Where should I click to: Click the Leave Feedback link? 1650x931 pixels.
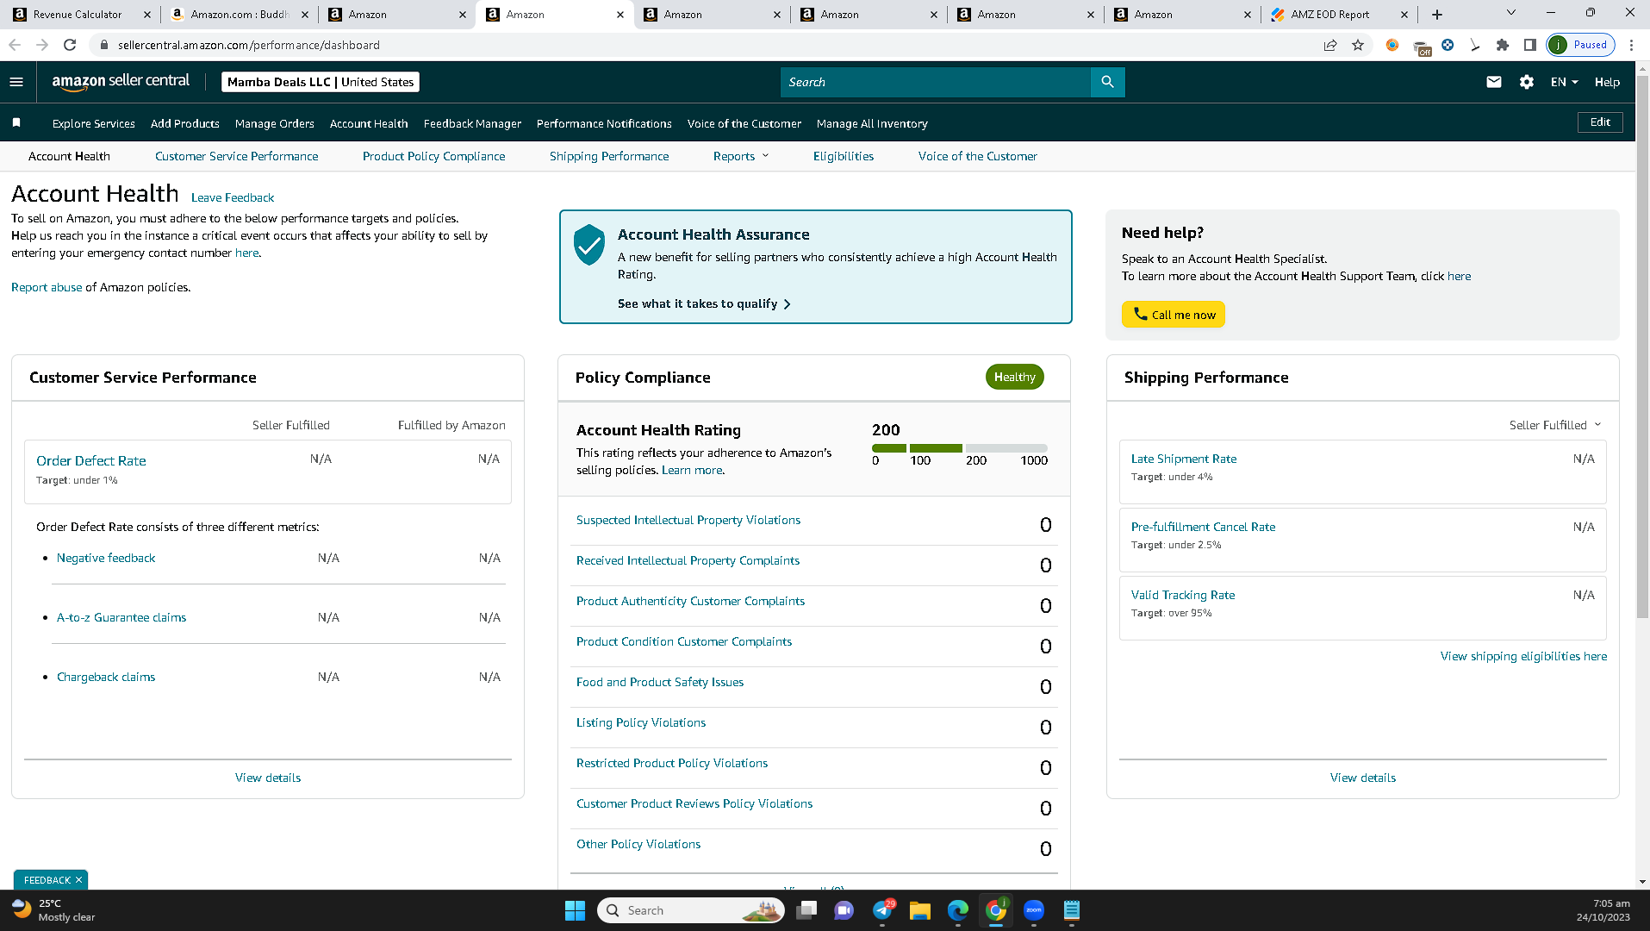(233, 197)
